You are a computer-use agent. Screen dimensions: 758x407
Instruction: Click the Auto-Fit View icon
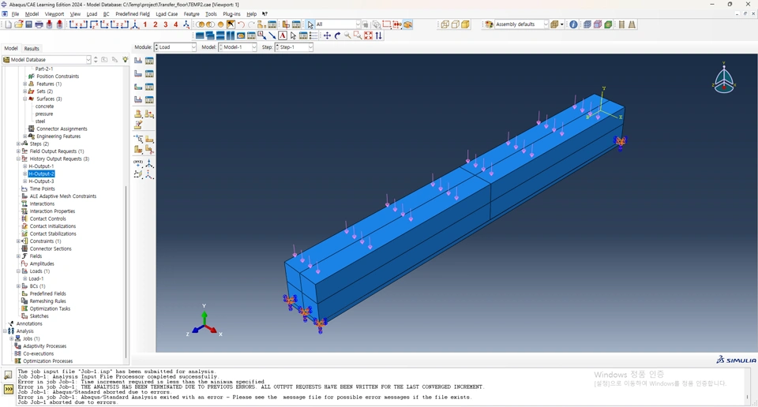369,35
